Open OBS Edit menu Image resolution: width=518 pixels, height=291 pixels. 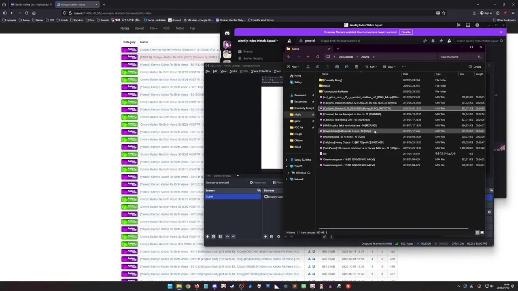tap(215, 72)
